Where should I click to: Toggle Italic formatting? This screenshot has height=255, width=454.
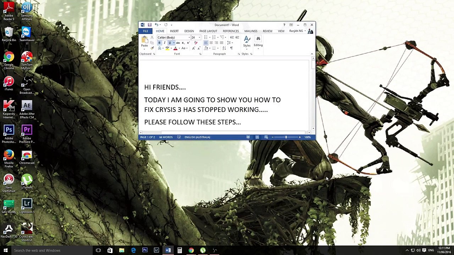click(165, 43)
